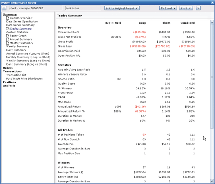Click the Average P/L row label
The width and height of the screenshot is (215, 184).
point(66,144)
